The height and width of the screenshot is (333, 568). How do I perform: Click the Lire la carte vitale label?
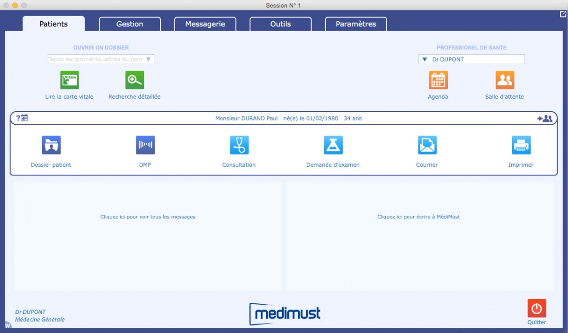(70, 97)
